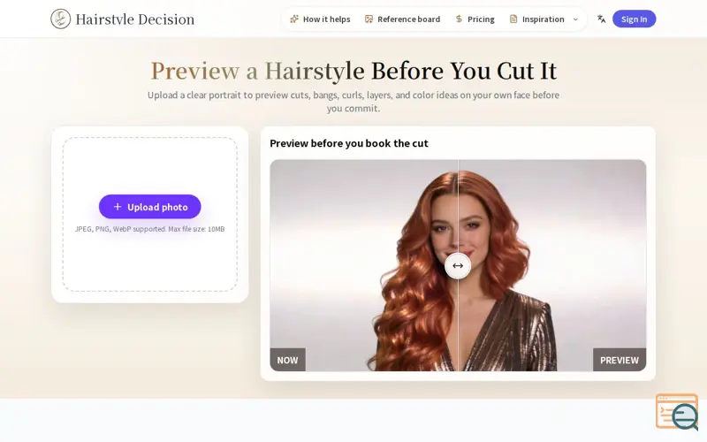Click the redhead hairstyle preview image
This screenshot has width=707, height=442.
pyautogui.click(x=458, y=265)
